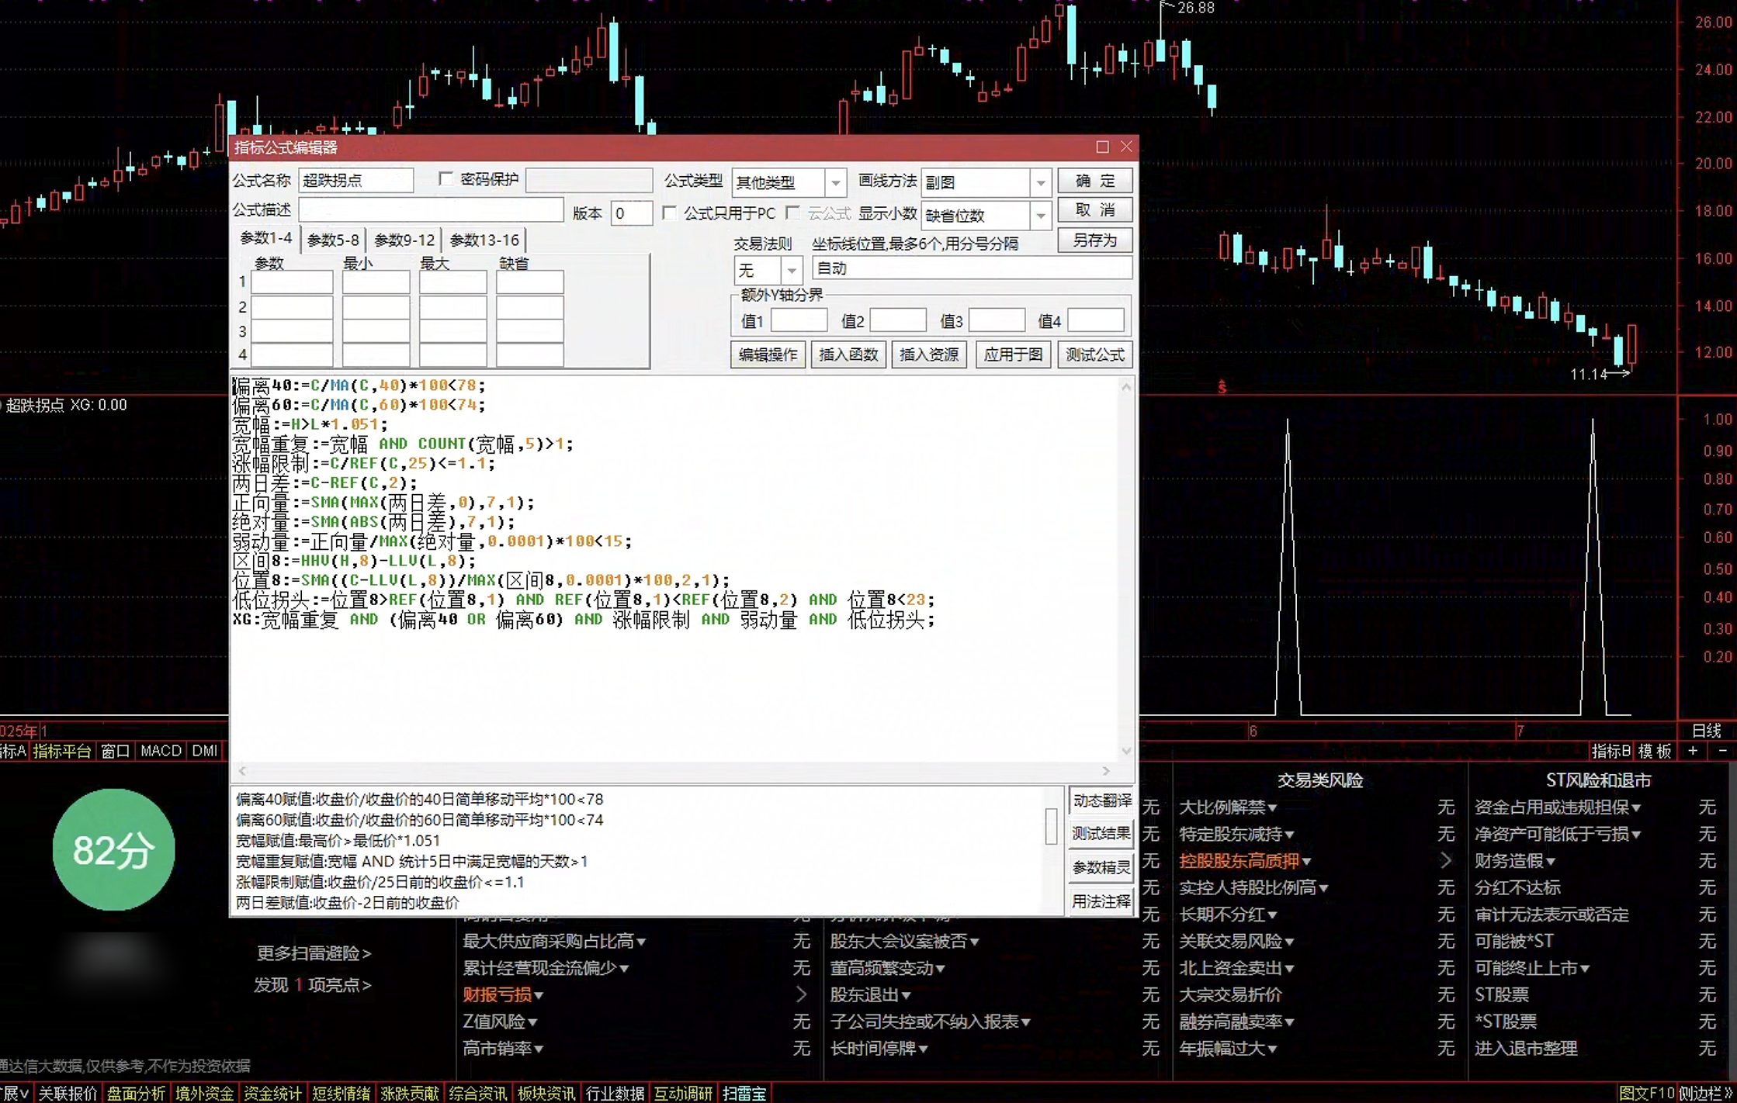Image resolution: width=1737 pixels, height=1103 pixels.
Task: Switch to 参数13-16 tab
Action: click(484, 240)
